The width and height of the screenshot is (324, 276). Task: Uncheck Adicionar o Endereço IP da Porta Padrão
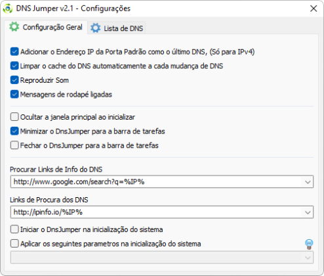(x=14, y=52)
